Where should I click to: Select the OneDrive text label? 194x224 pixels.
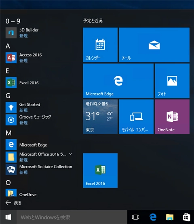click(x=28, y=195)
